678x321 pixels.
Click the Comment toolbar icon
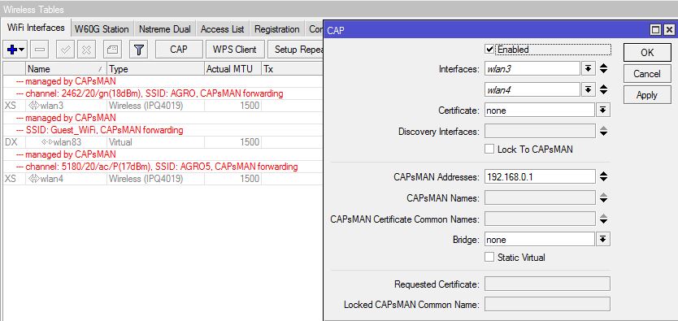coord(112,50)
